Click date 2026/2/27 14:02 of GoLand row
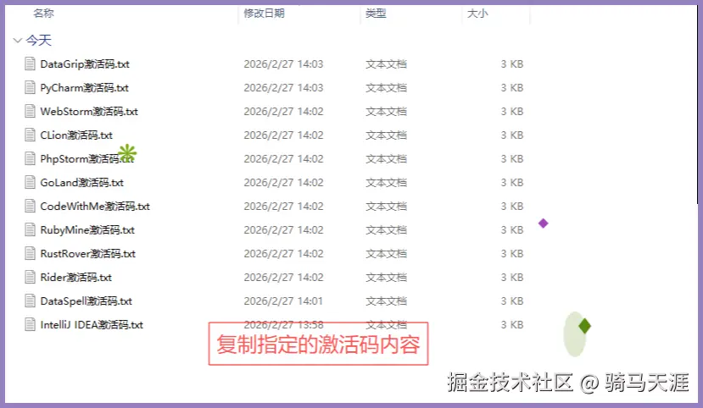This screenshot has height=408, width=703. 283,183
